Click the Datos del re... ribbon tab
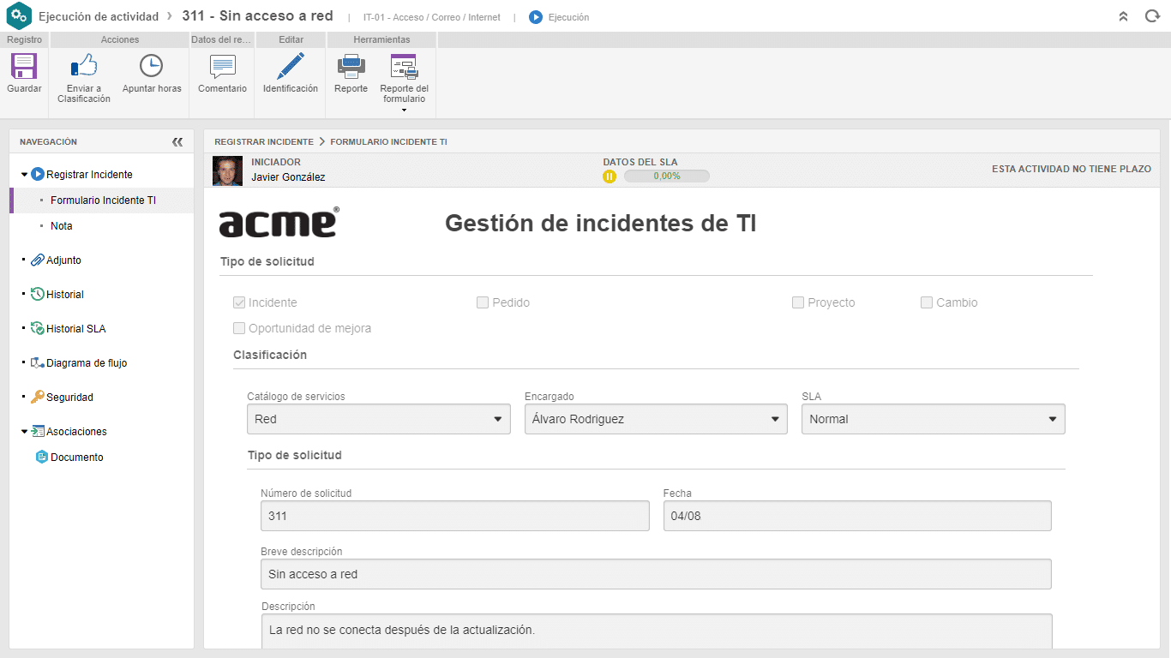Image resolution: width=1171 pixels, height=658 pixels. 221,39
